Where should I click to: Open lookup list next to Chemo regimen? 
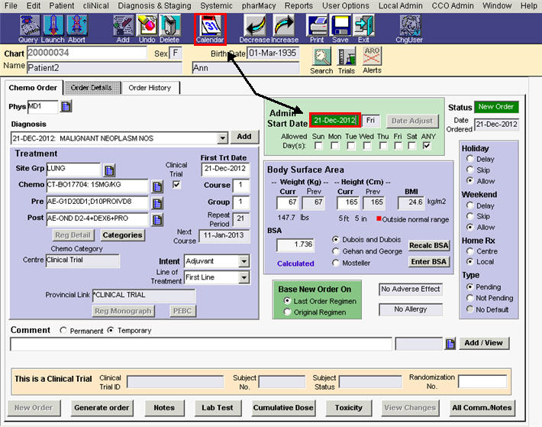(x=157, y=186)
